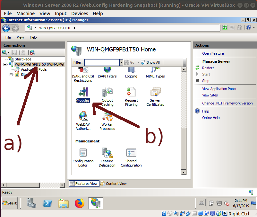This screenshot has height=217, width=257.
Task: Click View Application Pools link
Action: (219, 89)
